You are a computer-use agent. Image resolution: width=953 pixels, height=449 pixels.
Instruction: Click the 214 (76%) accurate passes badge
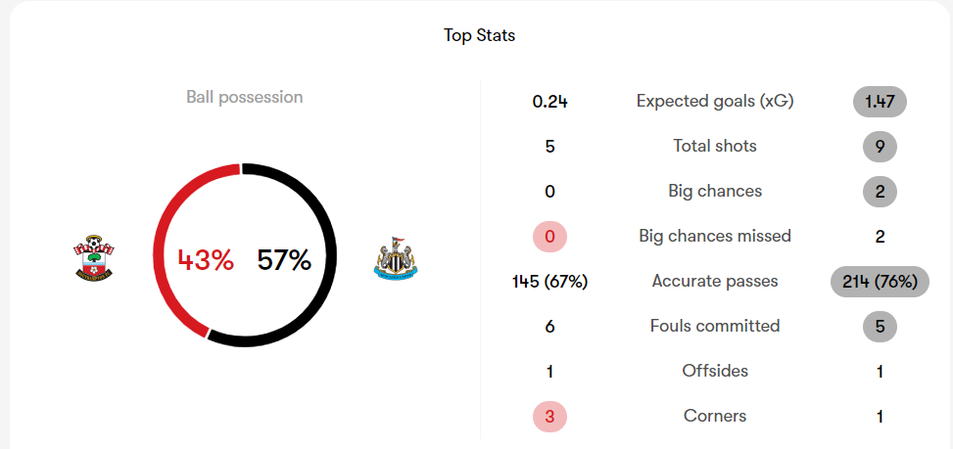tap(880, 282)
